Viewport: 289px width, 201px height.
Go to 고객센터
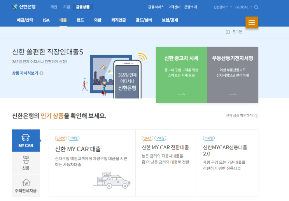(174, 7)
